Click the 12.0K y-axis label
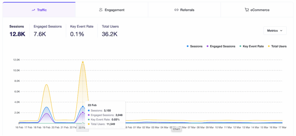296x136 pixels. pos(16,60)
